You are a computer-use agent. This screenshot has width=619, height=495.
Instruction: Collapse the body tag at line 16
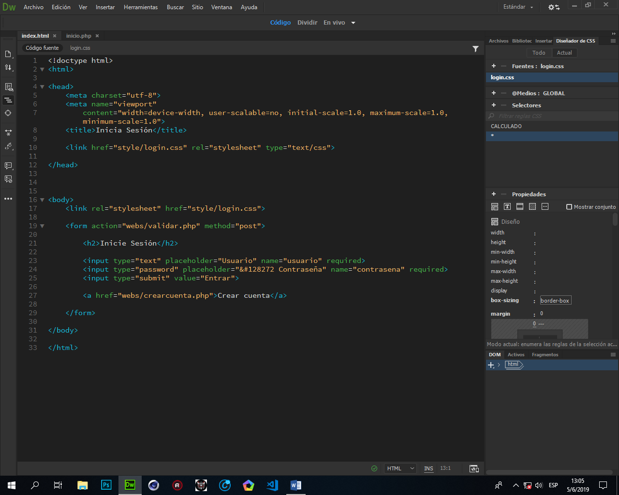click(x=42, y=200)
